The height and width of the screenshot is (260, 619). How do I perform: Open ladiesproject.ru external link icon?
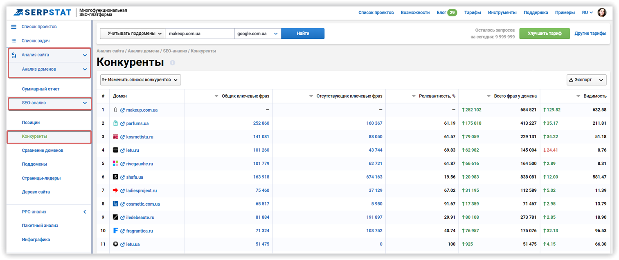[x=122, y=191]
